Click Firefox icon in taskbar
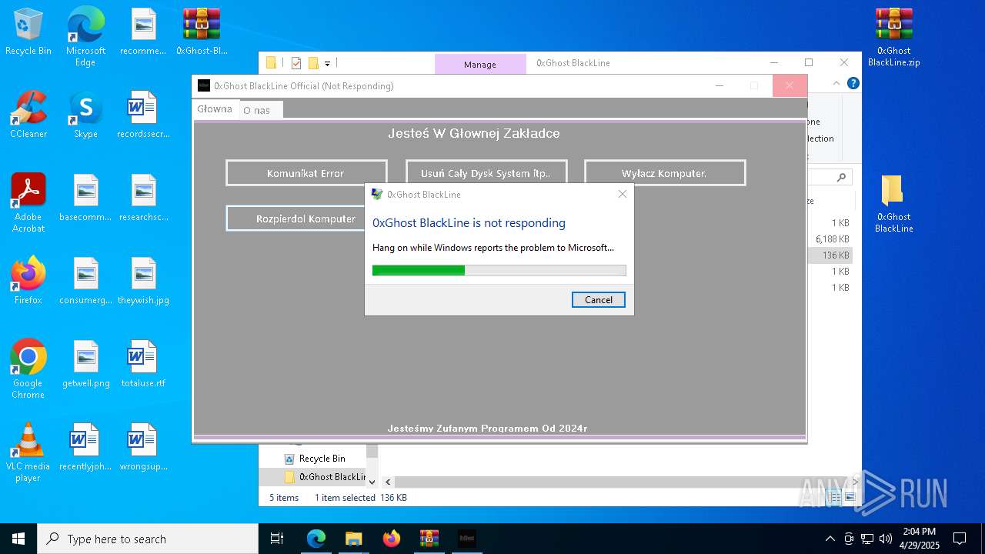This screenshot has width=985, height=554. [x=391, y=539]
